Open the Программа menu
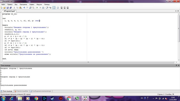180x101 pixels. (x=23, y=4)
